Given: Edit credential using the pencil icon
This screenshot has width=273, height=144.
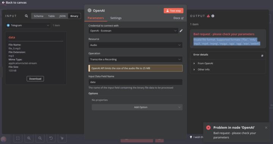Looking at the screenshot, I should coord(181,31).
